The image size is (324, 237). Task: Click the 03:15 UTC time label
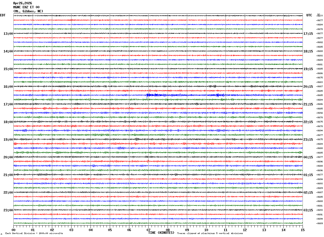(308, 210)
